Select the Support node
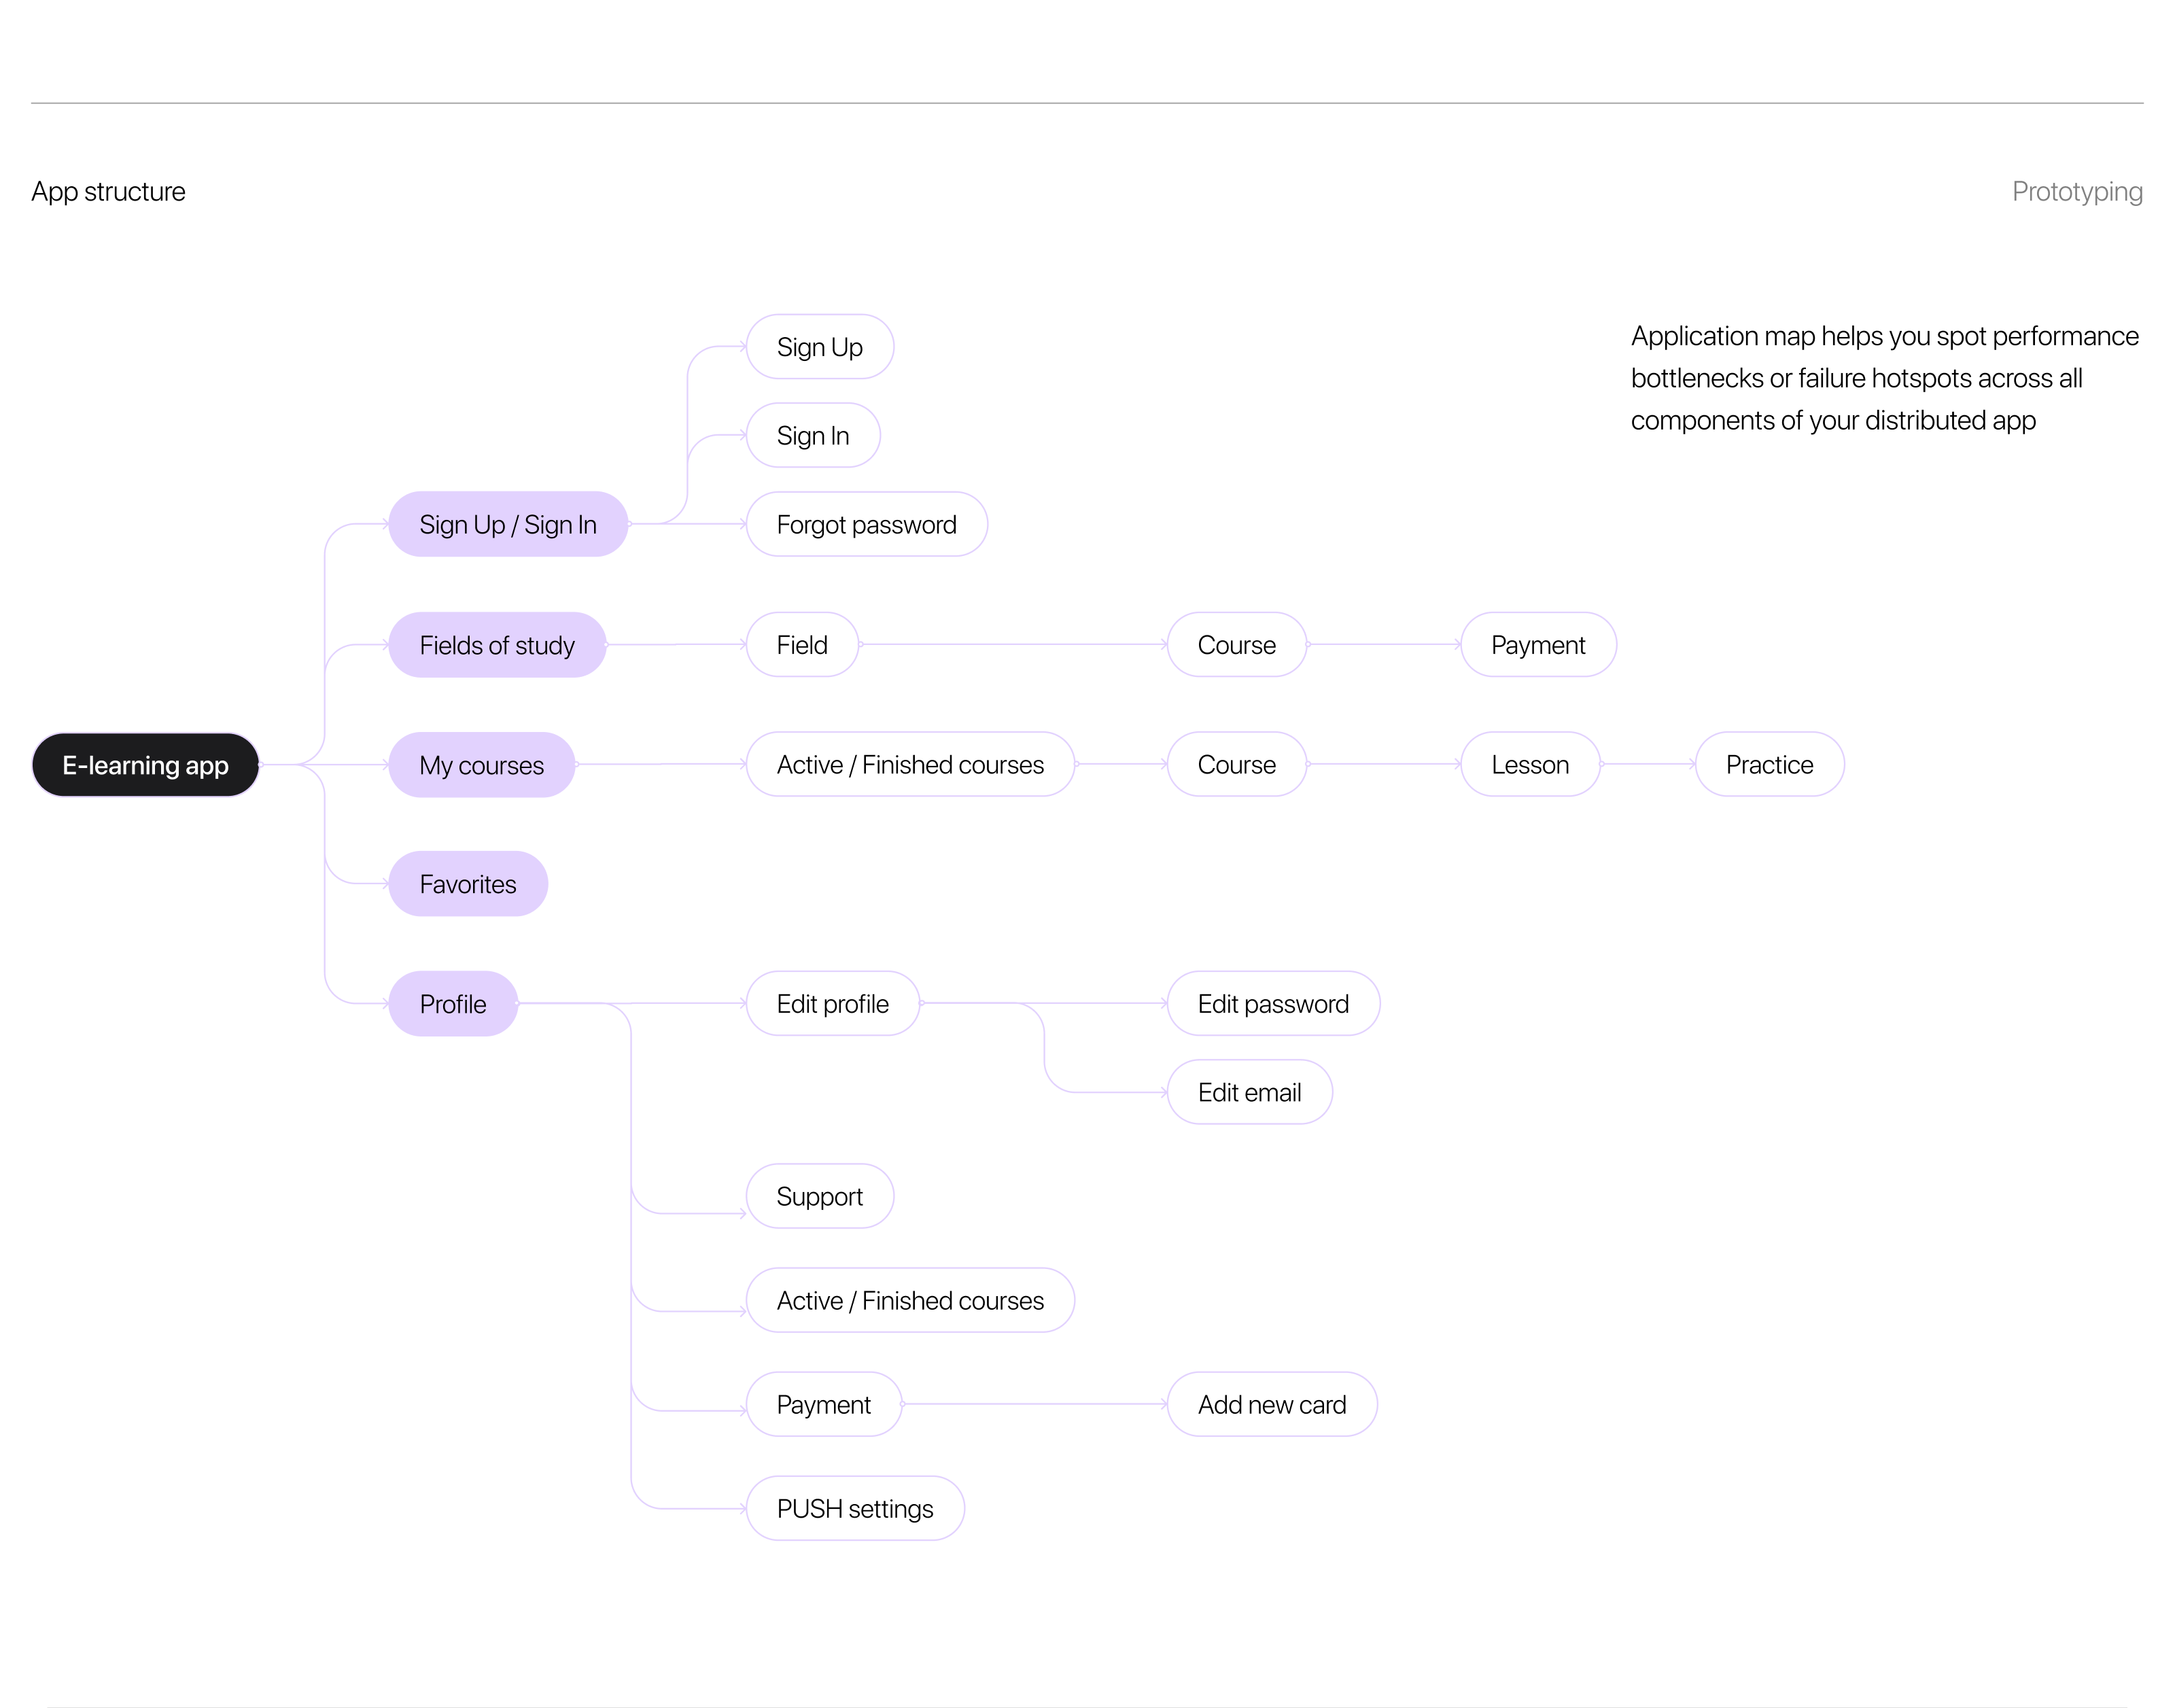2175x1708 pixels. [x=819, y=1196]
